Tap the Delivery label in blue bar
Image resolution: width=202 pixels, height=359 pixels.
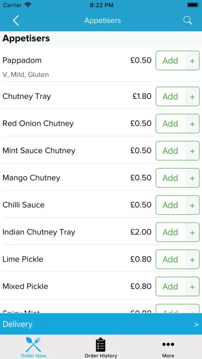pos(17,324)
